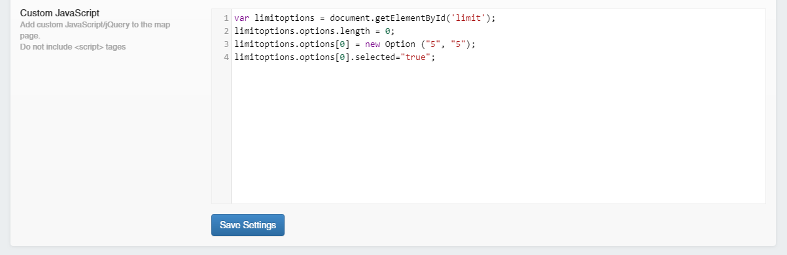This screenshot has height=255, width=787.
Task: Click line number 4 in the gutter
Action: click(226, 57)
